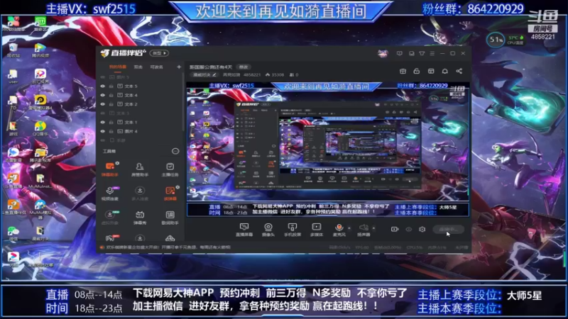Viewport: 568px width, 319px height.
Task: Add 直播屏幕 screen capture source
Action: point(244,229)
